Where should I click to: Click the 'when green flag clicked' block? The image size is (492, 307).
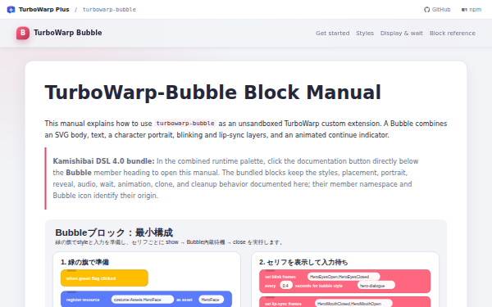[104, 278]
